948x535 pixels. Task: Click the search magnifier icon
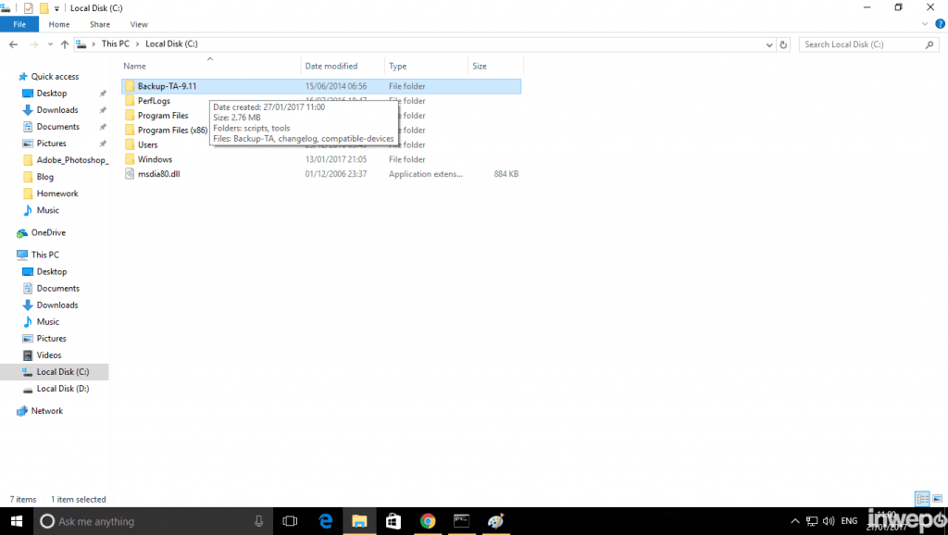point(929,44)
